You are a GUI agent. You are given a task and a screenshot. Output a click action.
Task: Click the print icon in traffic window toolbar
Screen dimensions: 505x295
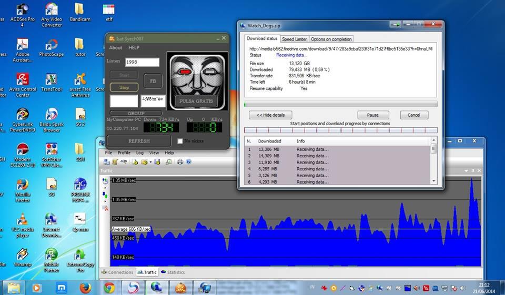180,161
